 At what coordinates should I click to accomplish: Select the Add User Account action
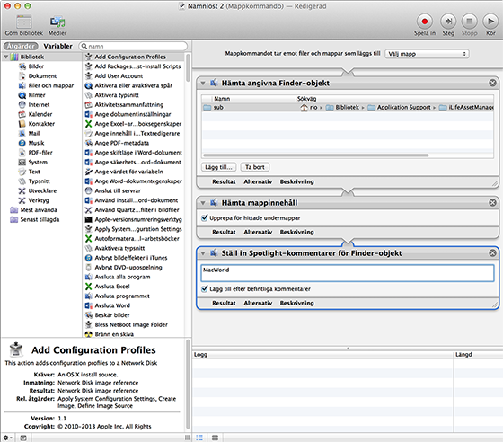119,76
